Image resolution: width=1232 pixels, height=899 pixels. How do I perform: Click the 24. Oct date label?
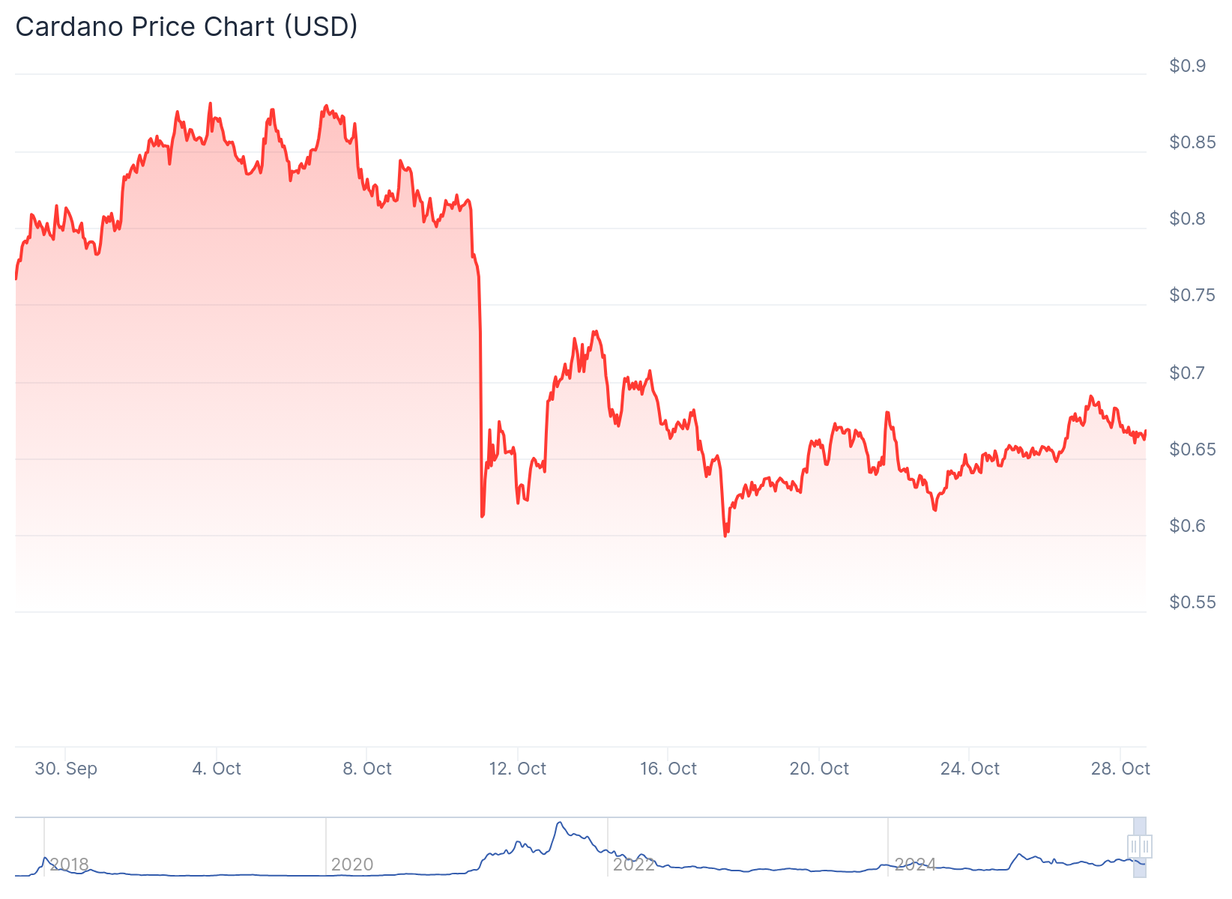pos(970,769)
